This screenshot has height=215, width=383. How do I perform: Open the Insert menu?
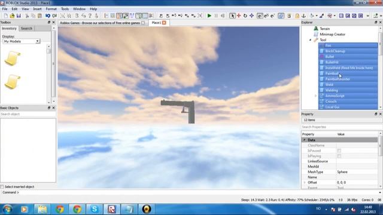click(x=37, y=9)
